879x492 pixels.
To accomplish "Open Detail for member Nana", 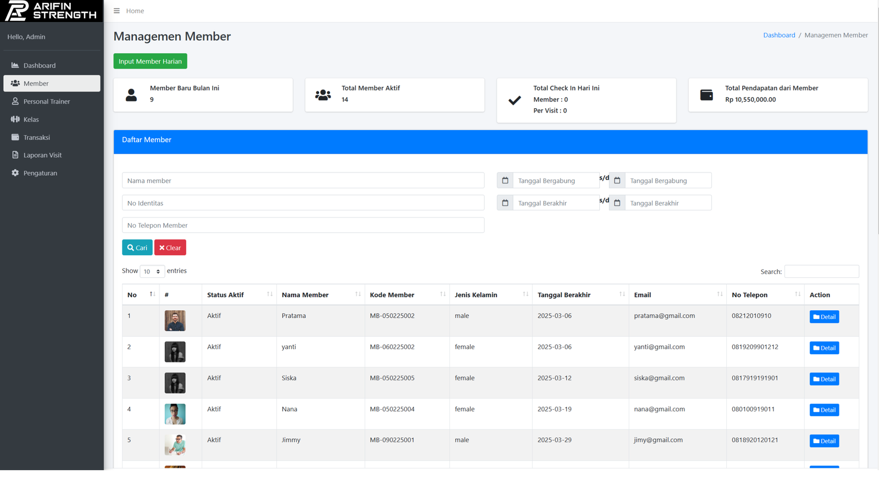I will 824,410.
